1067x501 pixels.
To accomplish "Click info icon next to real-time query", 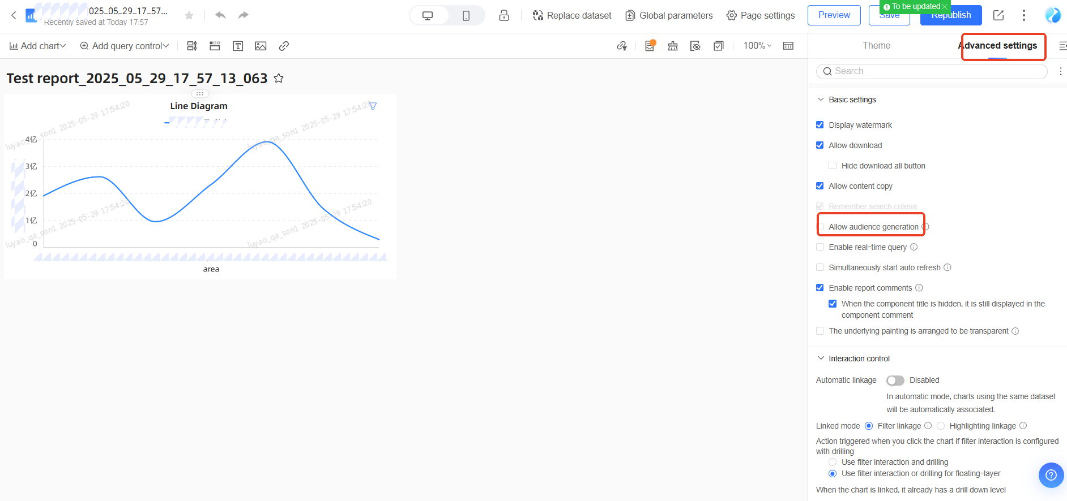I will click(x=914, y=247).
